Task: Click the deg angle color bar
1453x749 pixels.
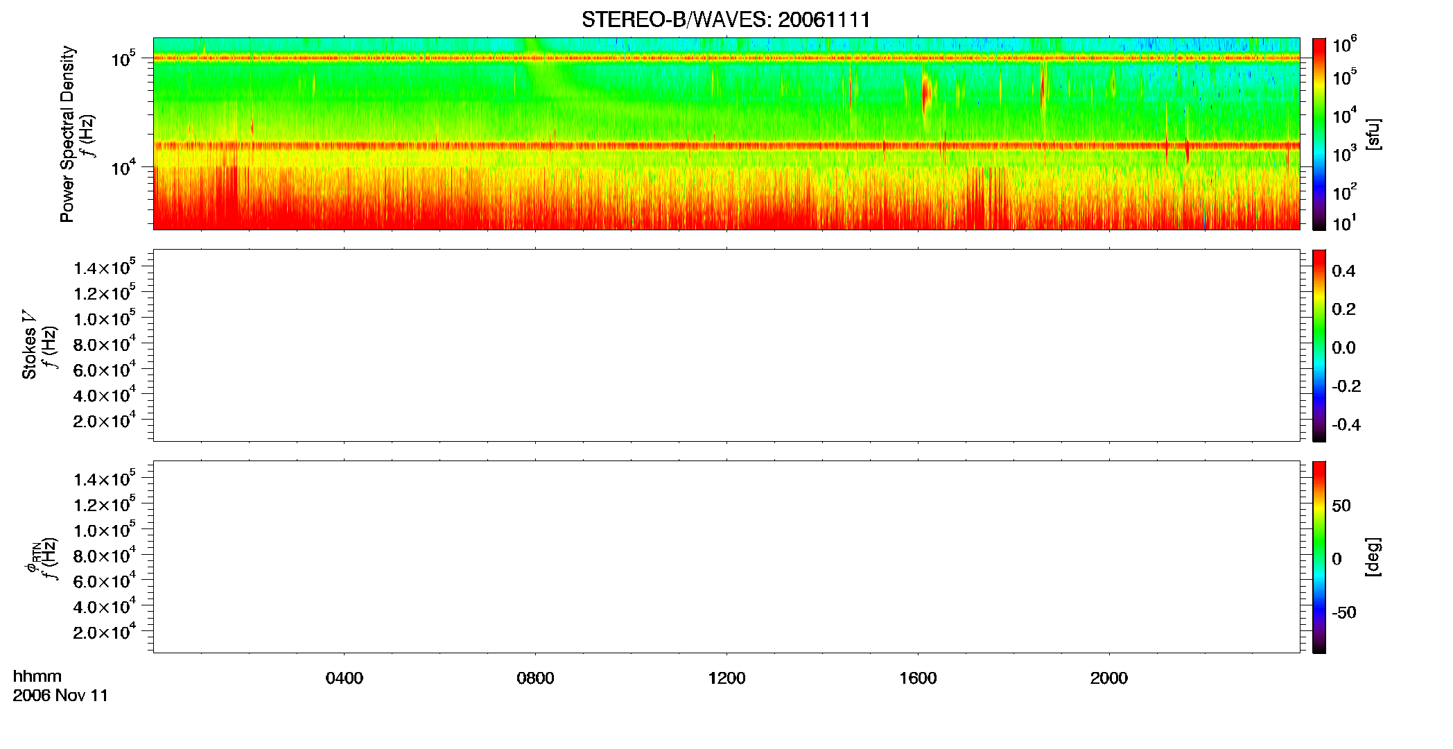Action: [1319, 557]
